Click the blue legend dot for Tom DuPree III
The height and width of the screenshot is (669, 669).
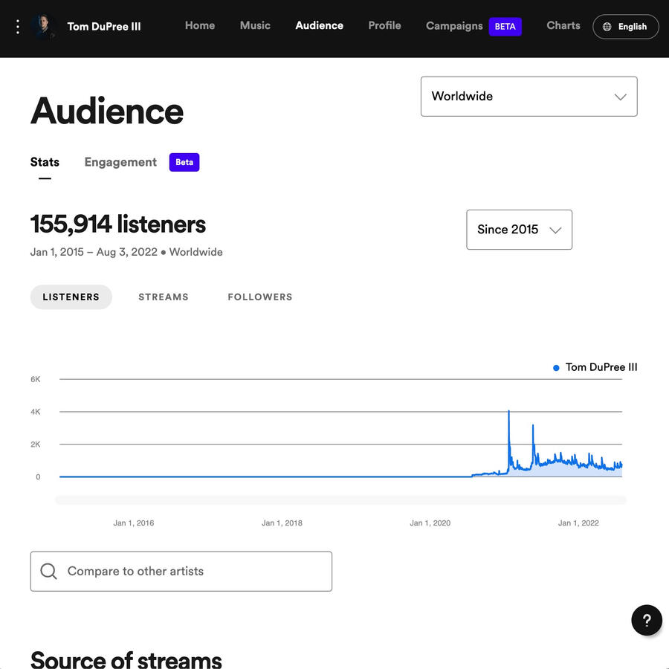[555, 367]
